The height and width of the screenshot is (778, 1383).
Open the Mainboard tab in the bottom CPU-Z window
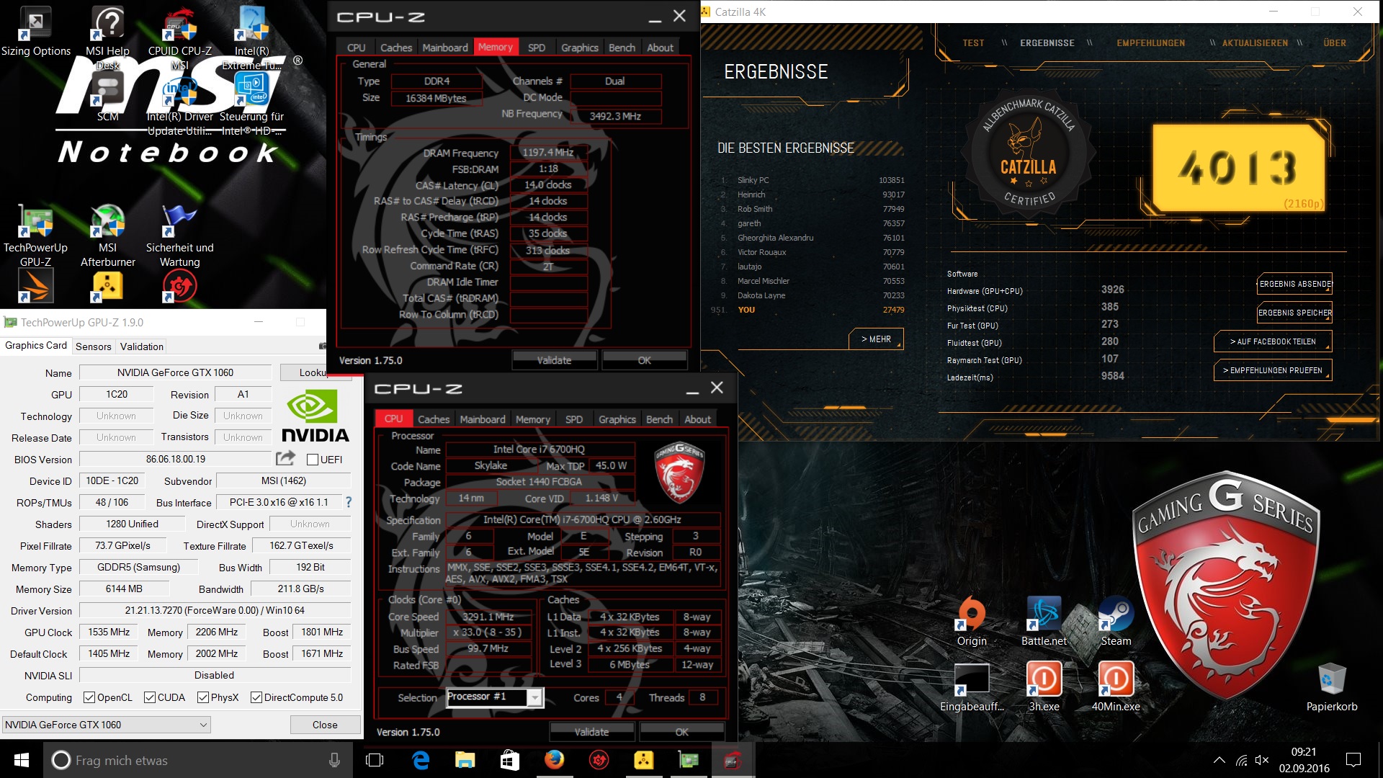(x=483, y=419)
